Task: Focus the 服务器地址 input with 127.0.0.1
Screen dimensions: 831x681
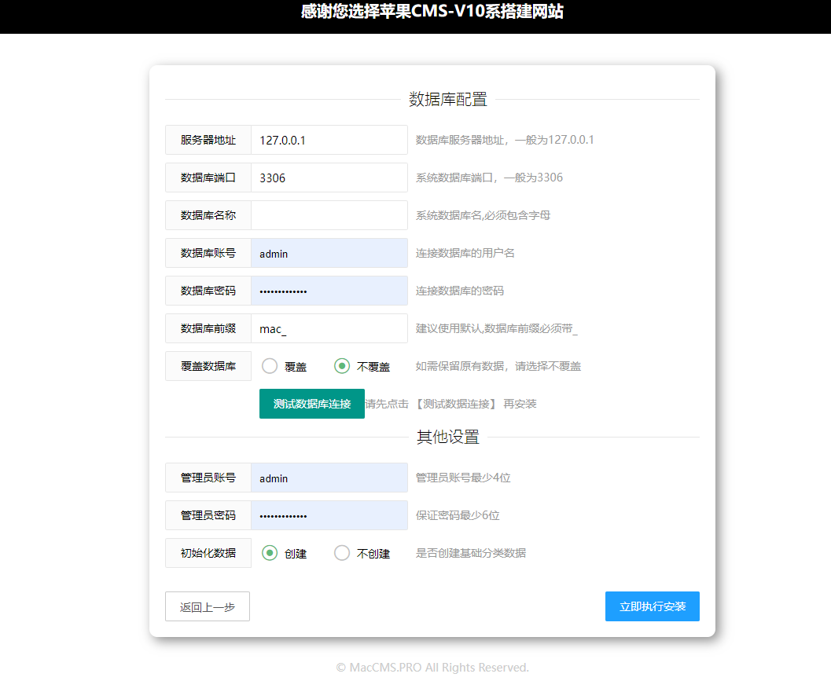Action: pyautogui.click(x=329, y=140)
